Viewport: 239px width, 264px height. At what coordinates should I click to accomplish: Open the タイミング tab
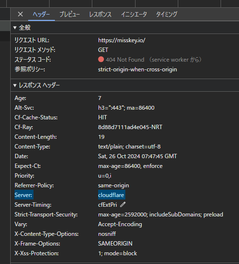167,14
